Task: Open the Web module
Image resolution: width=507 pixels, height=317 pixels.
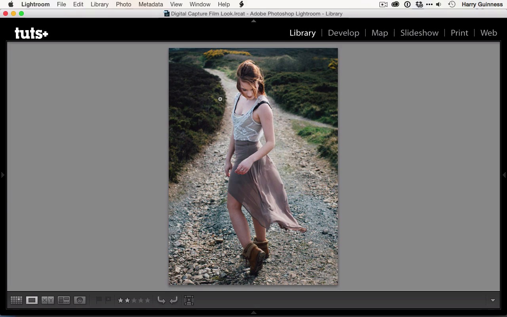Action: (489, 33)
